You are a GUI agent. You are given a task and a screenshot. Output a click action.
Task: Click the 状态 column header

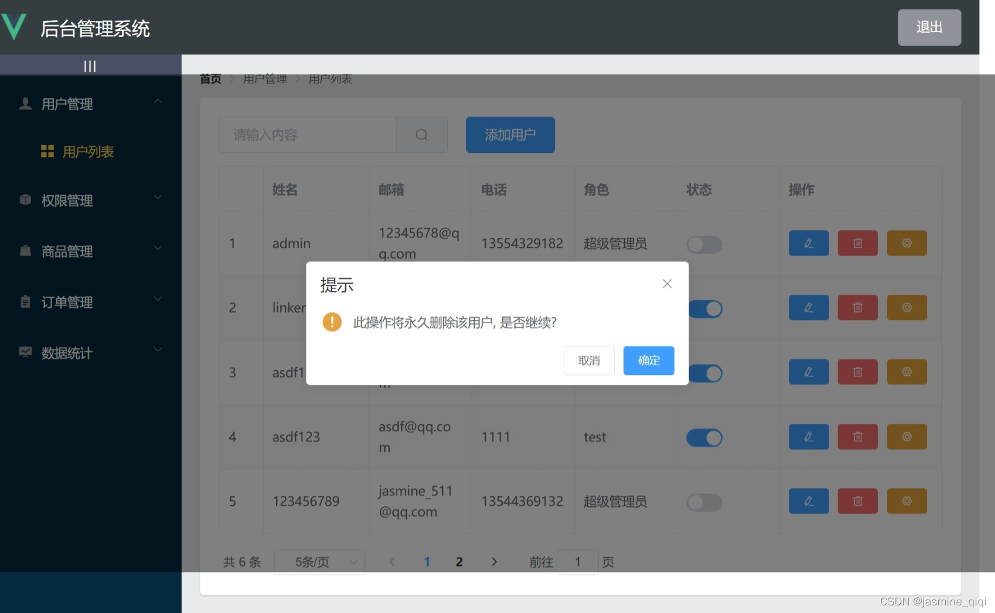click(699, 190)
